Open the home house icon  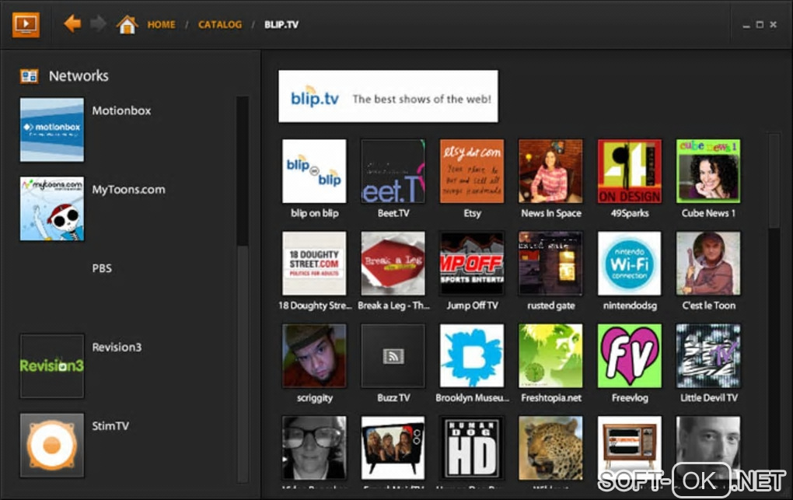[127, 24]
